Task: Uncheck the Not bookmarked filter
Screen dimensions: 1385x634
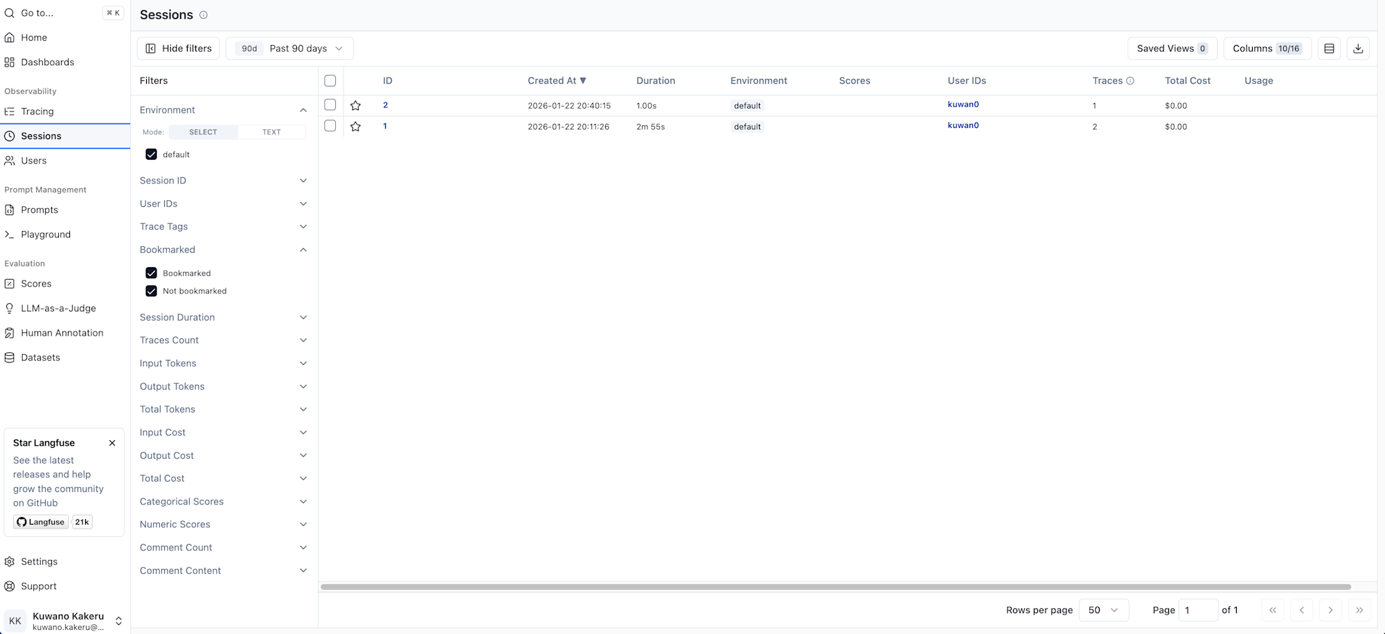Action: (x=151, y=291)
